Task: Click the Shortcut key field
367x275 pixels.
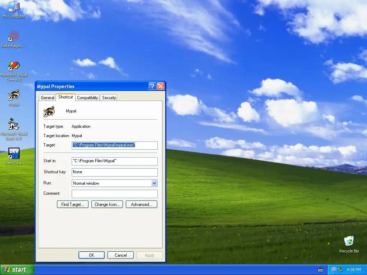Action: click(114, 172)
